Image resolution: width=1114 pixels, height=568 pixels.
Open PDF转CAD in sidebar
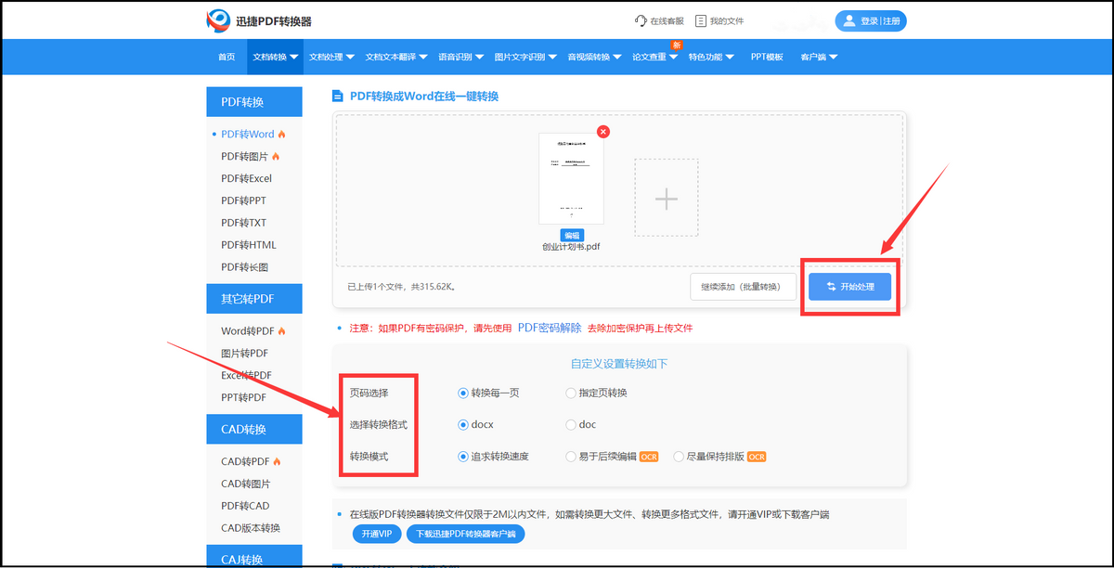click(246, 506)
